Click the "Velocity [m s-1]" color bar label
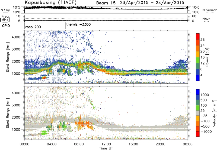Screen dimensions: 217x150 pos(214,113)
